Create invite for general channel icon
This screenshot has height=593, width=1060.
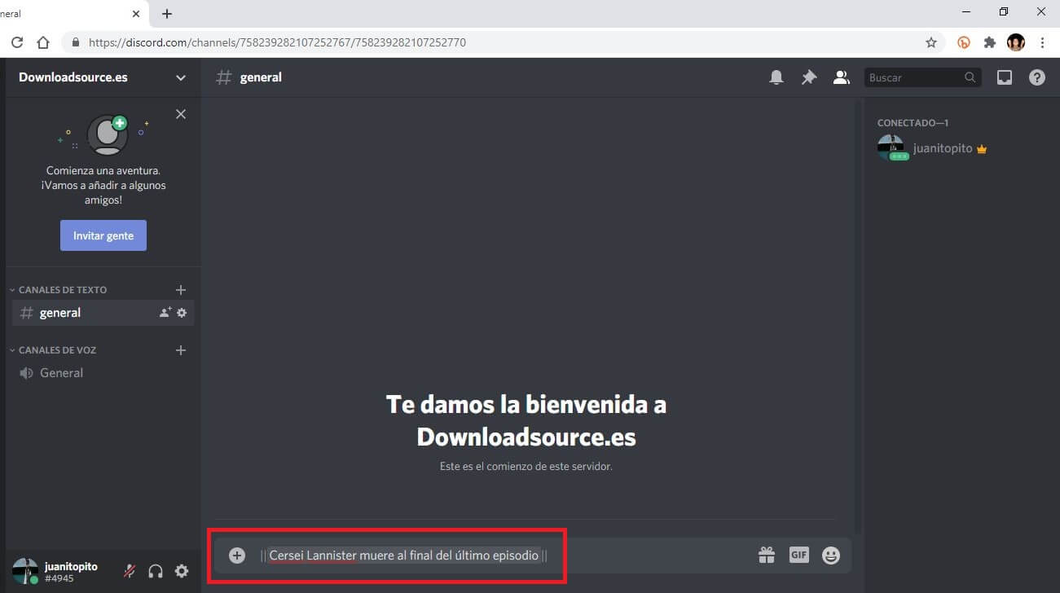(165, 313)
